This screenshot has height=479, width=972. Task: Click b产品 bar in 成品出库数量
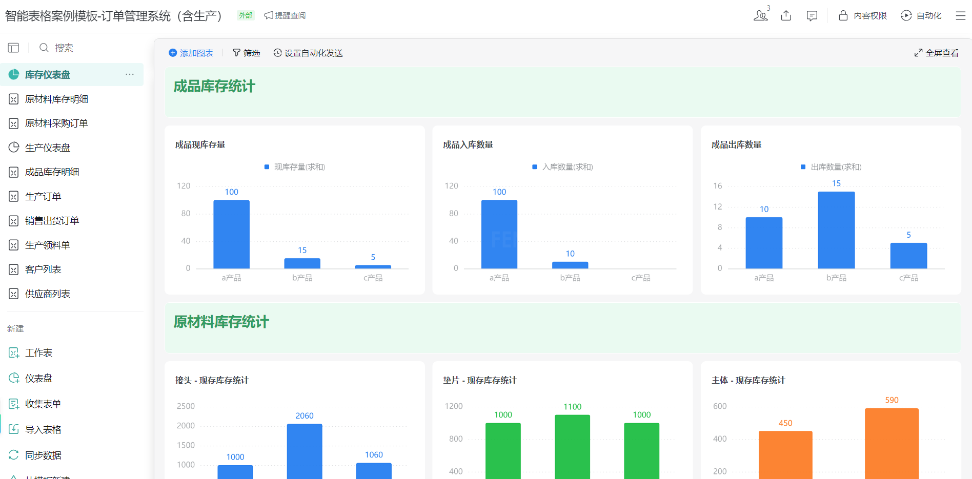tap(836, 230)
